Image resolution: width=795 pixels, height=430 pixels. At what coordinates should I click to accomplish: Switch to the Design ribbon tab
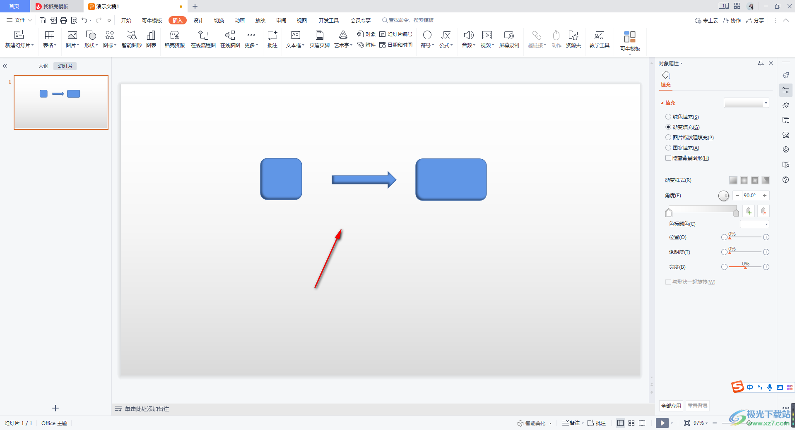point(198,20)
